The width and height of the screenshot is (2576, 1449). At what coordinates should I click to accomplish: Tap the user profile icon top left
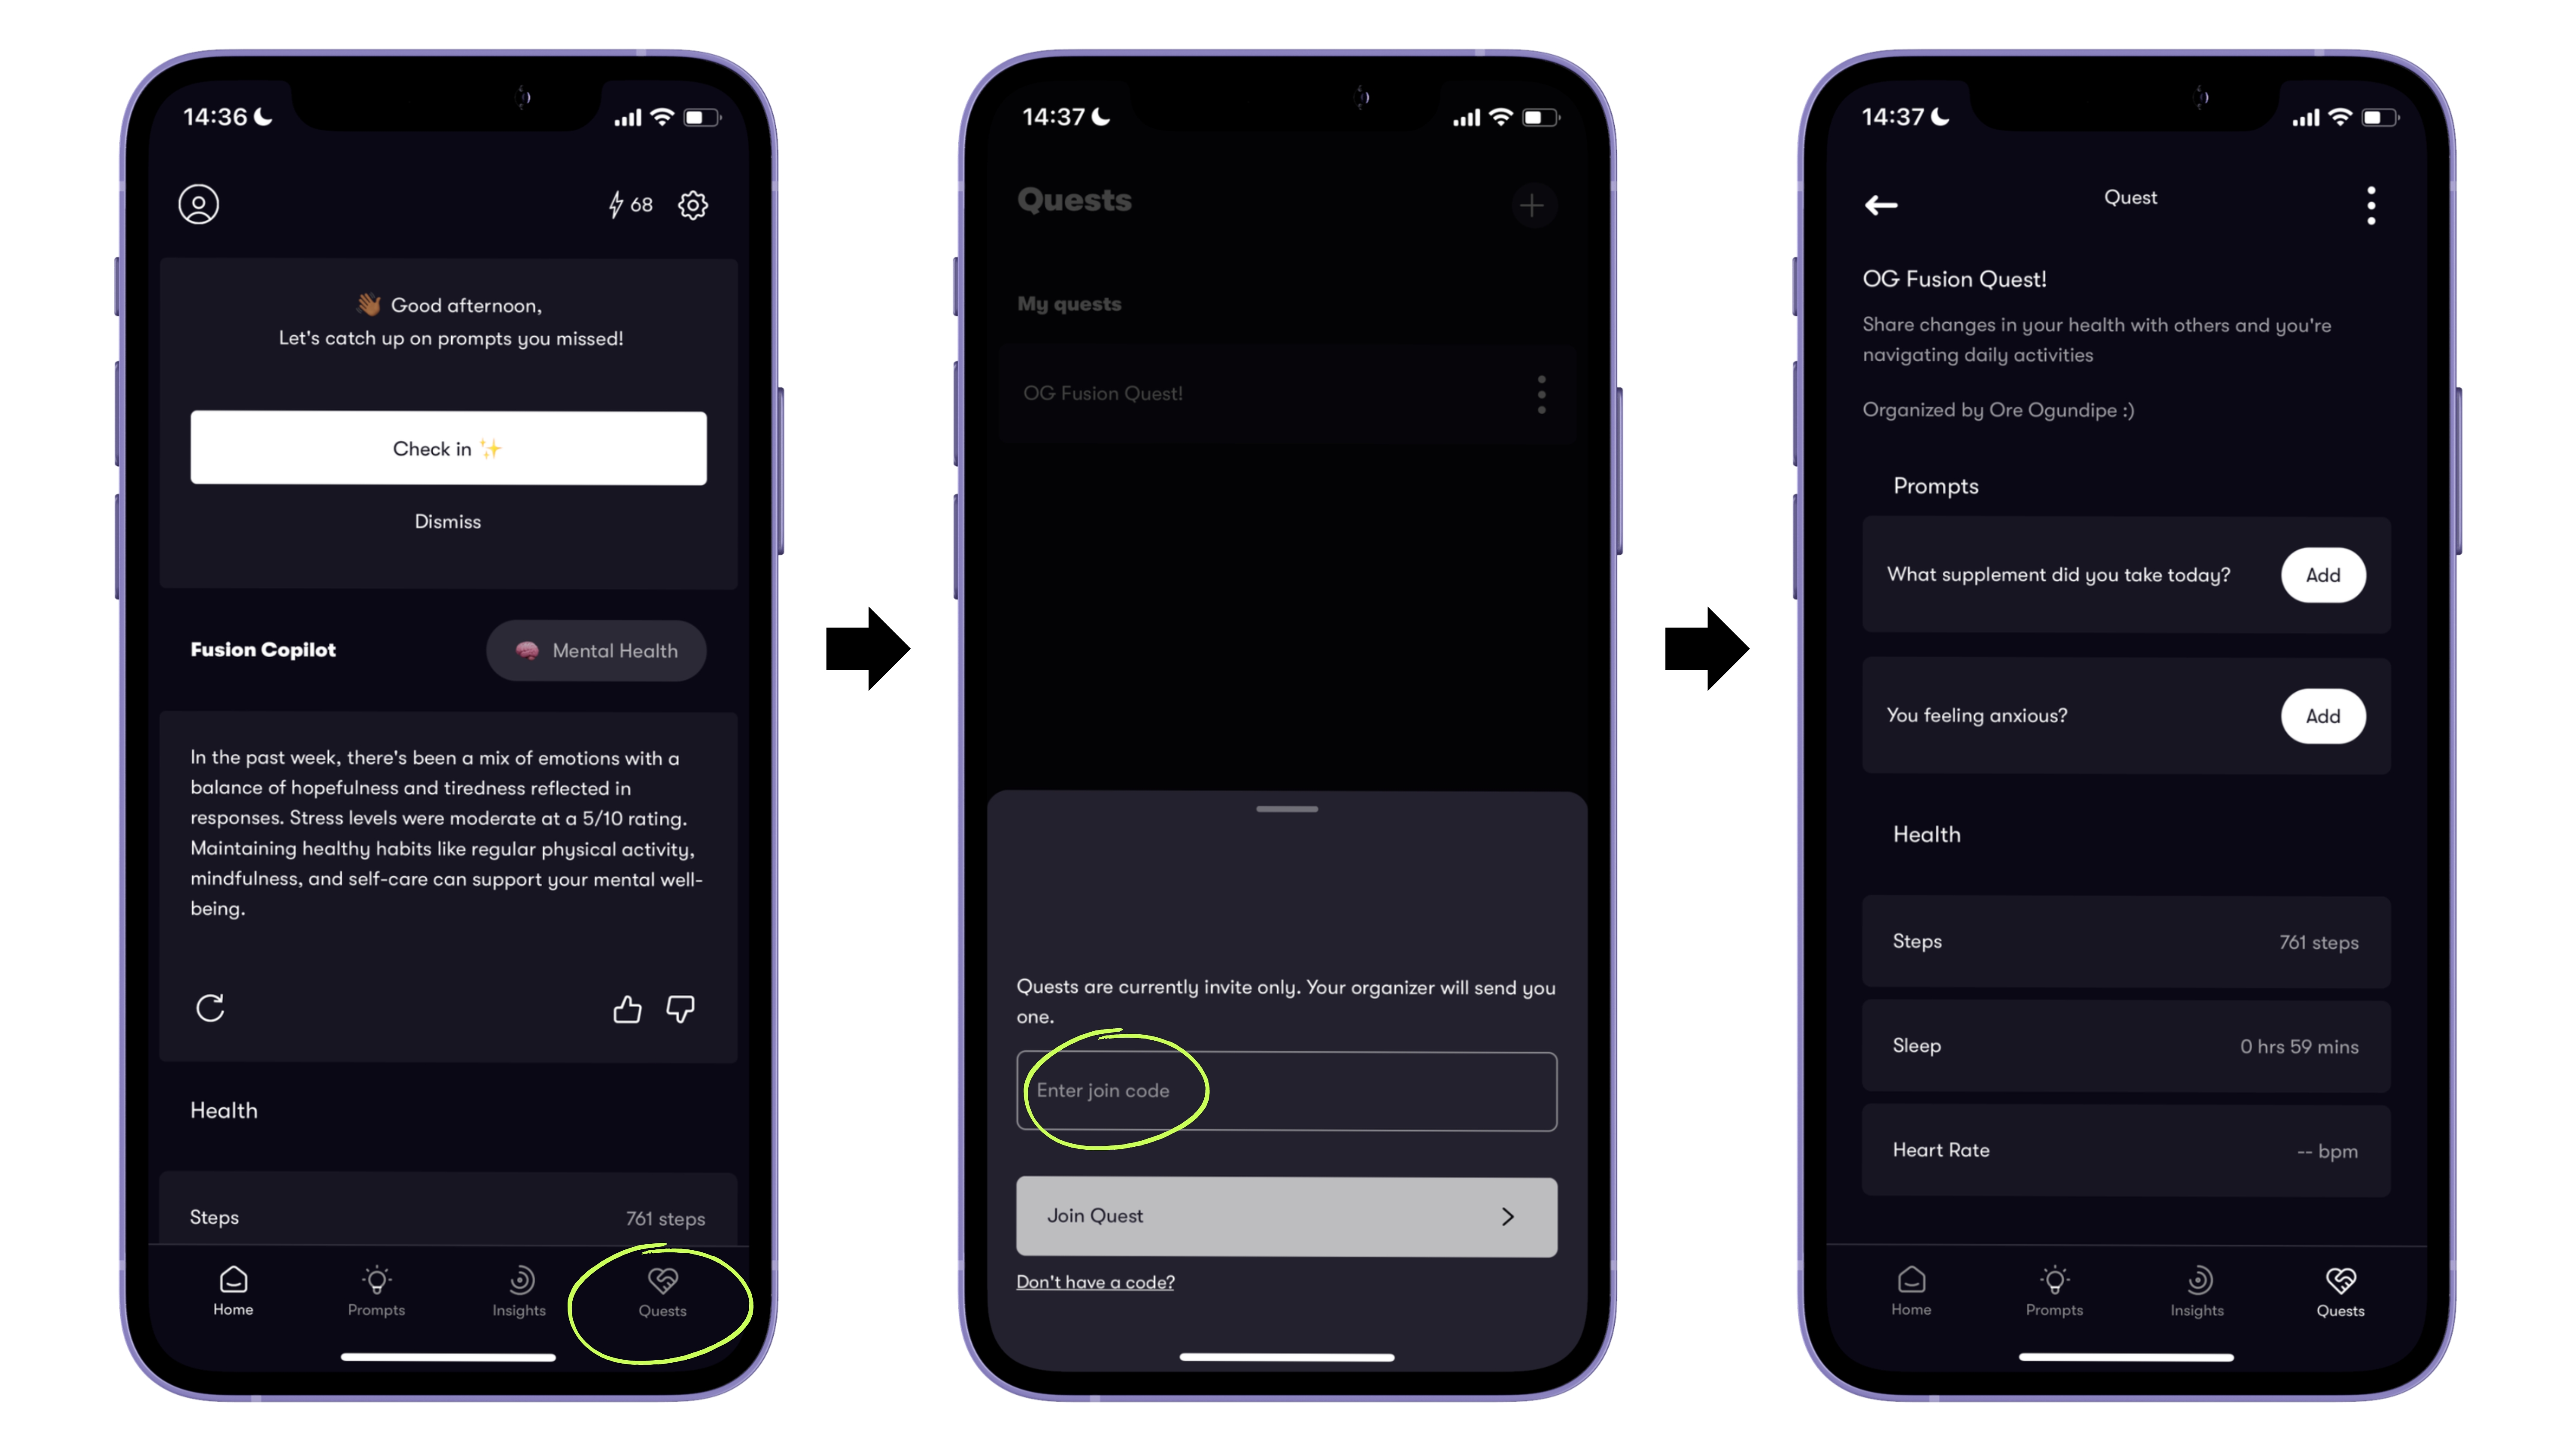pyautogui.click(x=198, y=204)
